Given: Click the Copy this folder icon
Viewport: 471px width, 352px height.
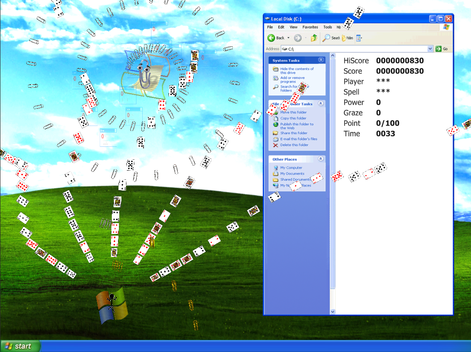Looking at the screenshot, I should coord(275,118).
